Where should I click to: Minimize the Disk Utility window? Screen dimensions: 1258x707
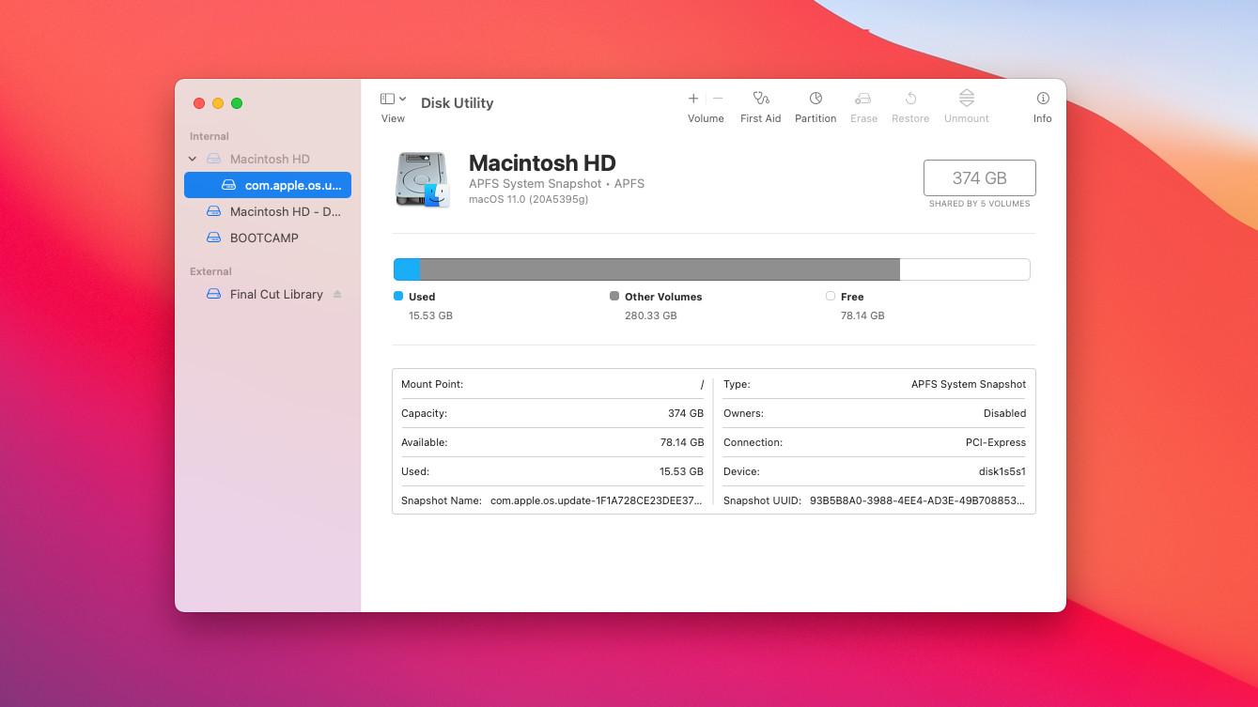[x=218, y=103]
